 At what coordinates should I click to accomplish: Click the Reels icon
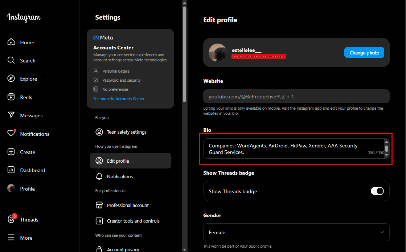11,97
